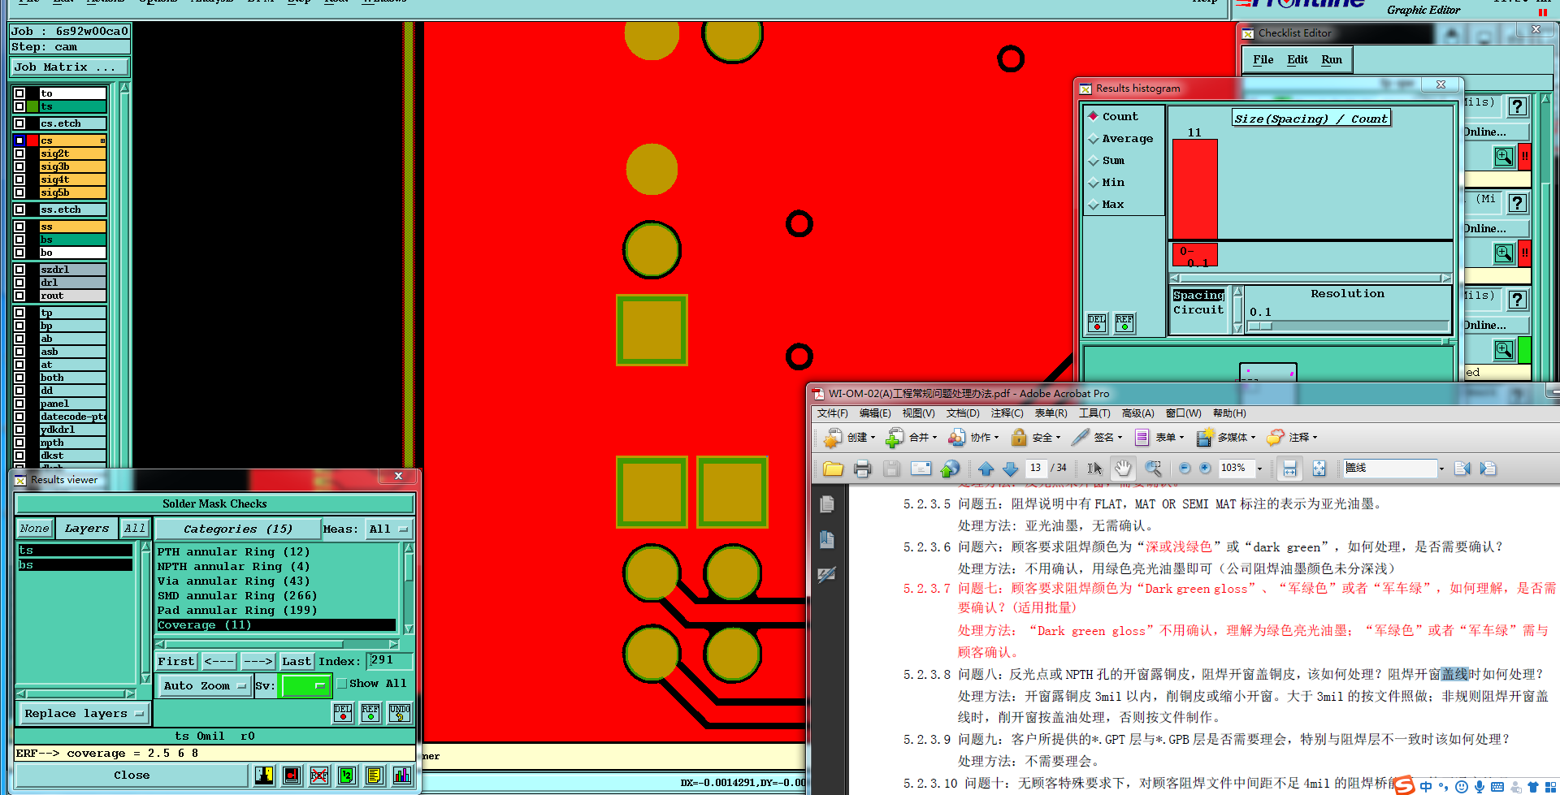1560x795 pixels.
Task: Click the fit one full page icon
Action: (x=1319, y=469)
